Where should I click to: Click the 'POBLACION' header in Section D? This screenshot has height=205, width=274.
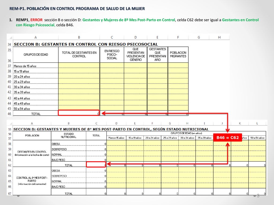[32, 135]
